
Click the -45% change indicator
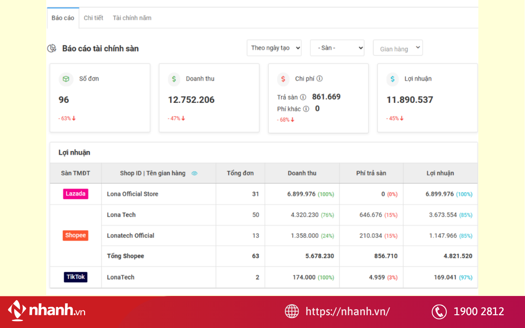point(395,118)
